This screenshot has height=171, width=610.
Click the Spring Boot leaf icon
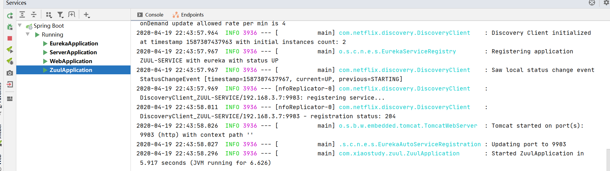29,26
